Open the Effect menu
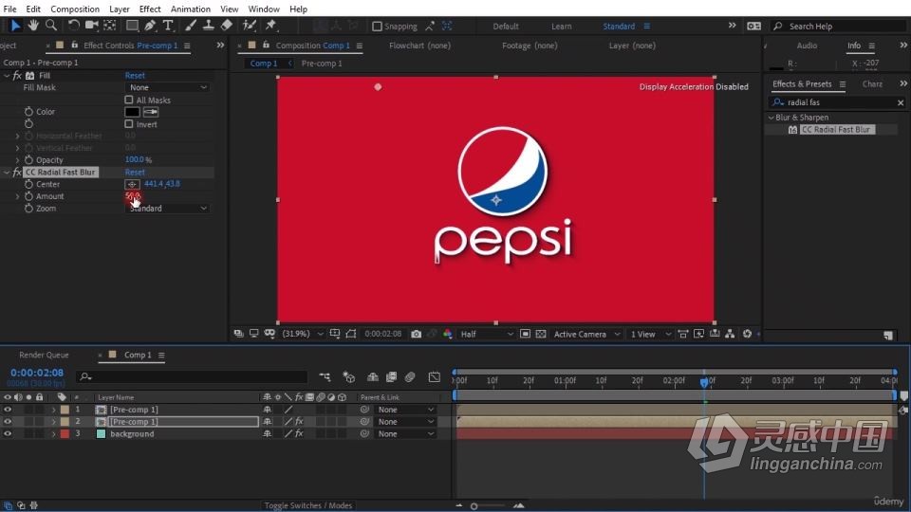911x512 pixels. 150,9
